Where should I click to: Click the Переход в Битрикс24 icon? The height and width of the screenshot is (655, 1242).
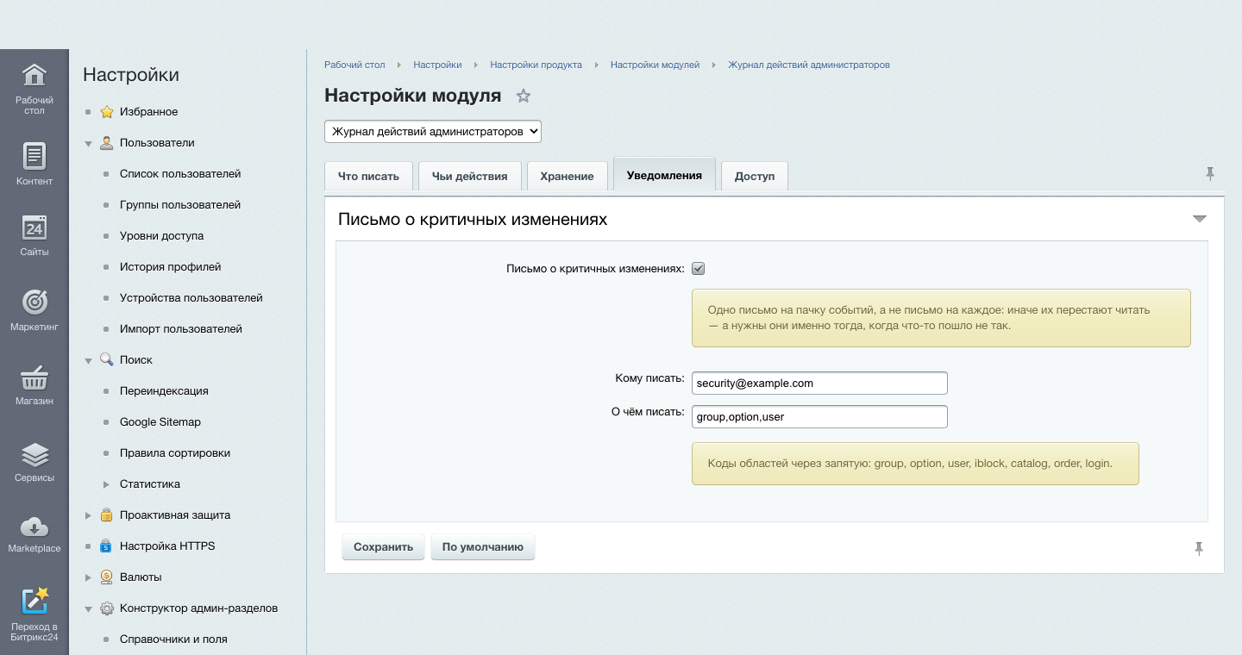34,601
